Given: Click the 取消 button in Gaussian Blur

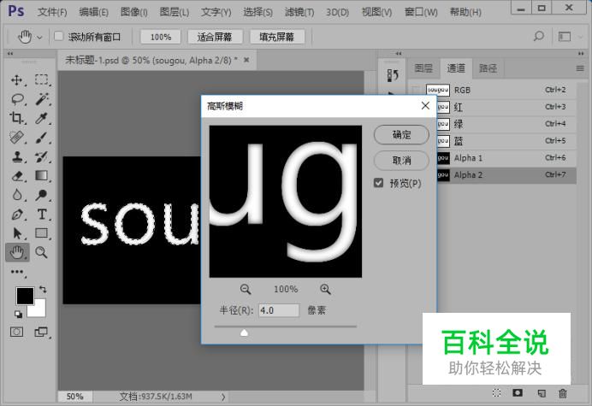Looking at the screenshot, I should point(401,161).
